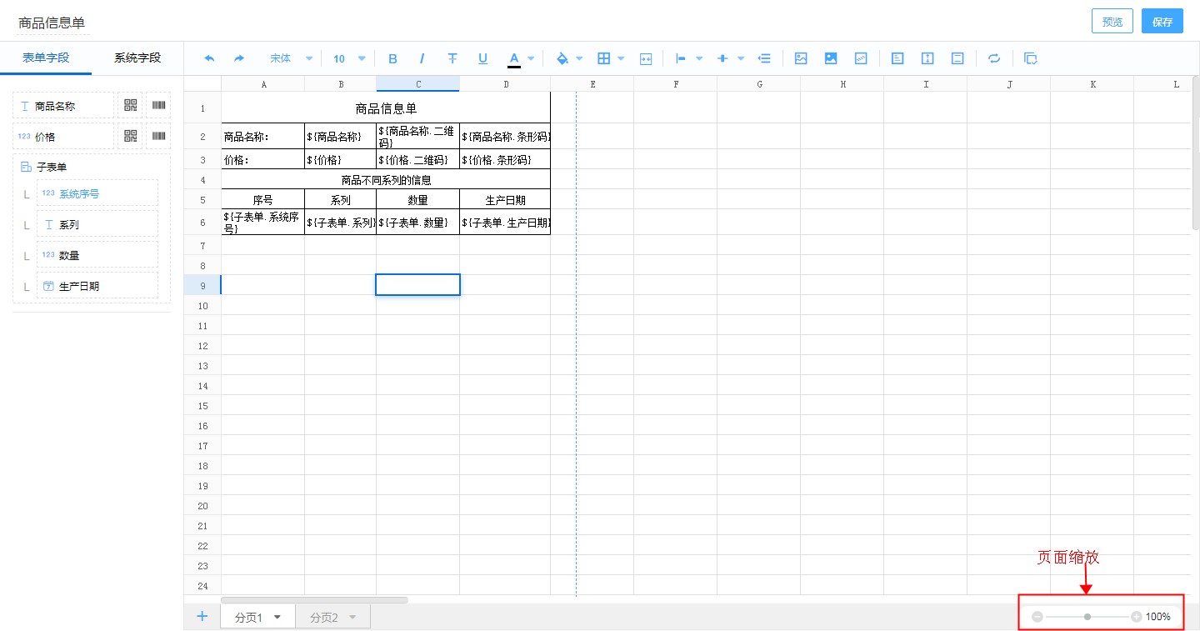The width and height of the screenshot is (1200, 631).
Task: Click the redo icon
Action: [x=239, y=58]
